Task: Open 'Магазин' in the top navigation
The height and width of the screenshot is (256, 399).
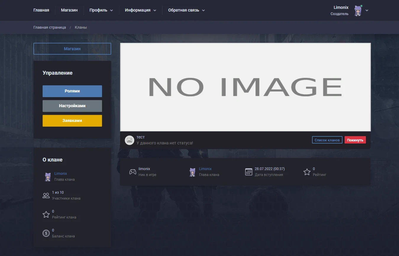Action: coord(69,10)
